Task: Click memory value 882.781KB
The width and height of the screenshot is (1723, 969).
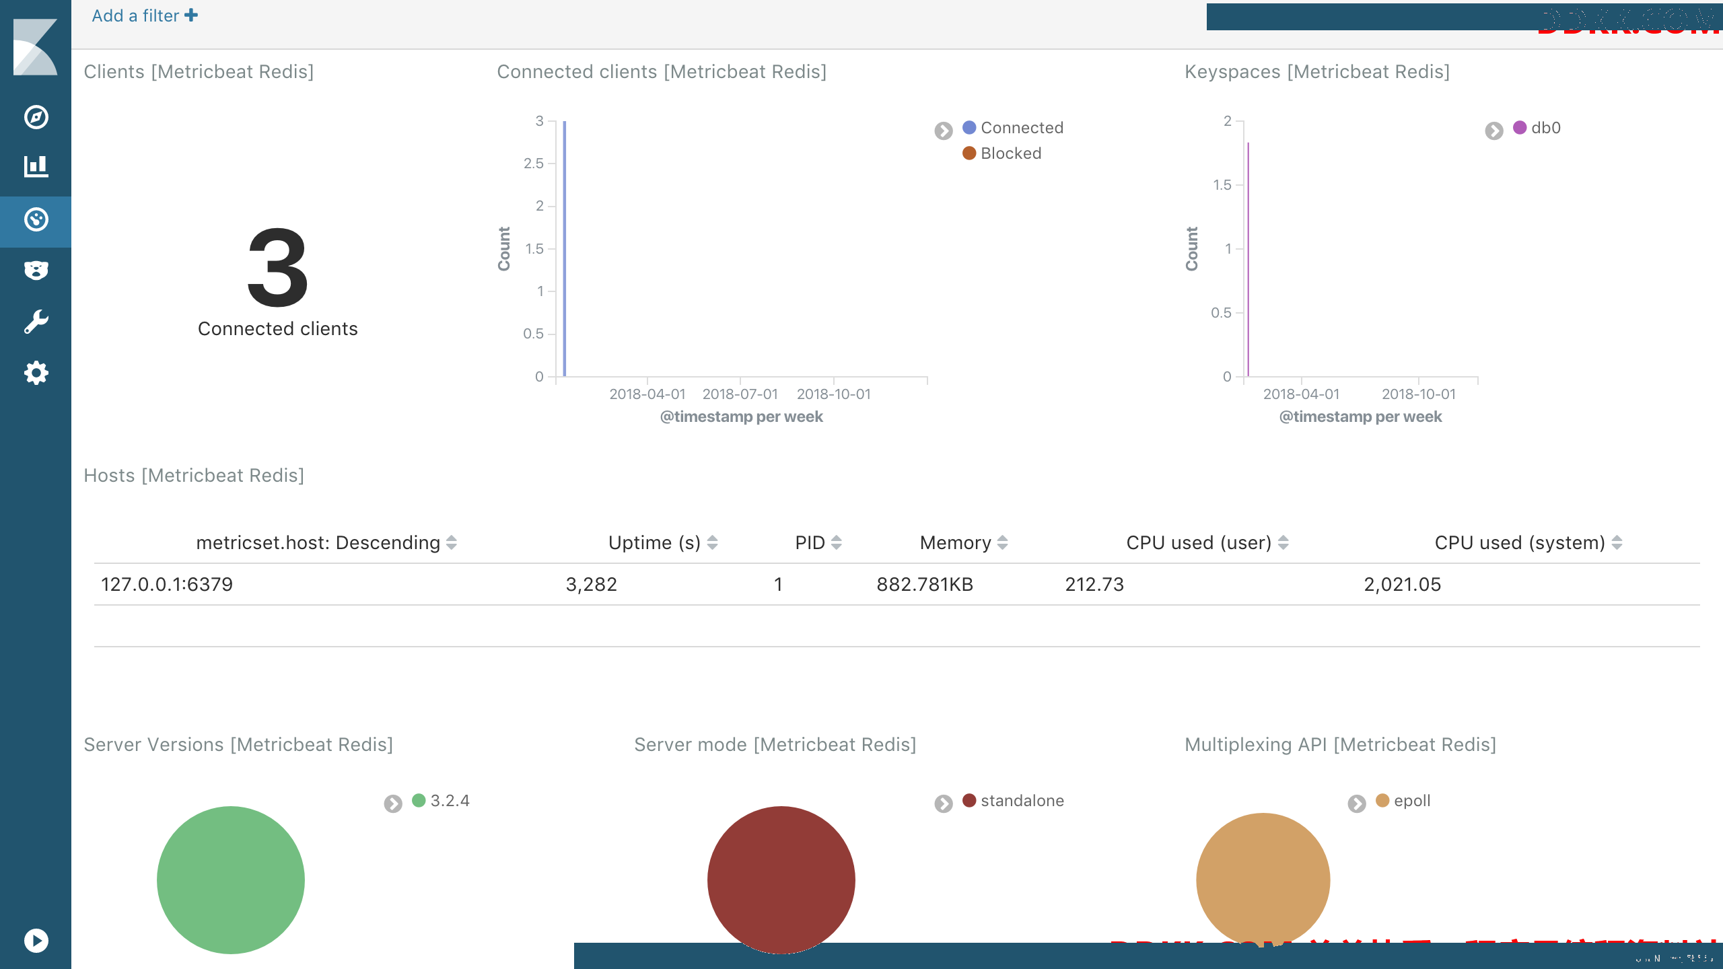Action: 925,584
